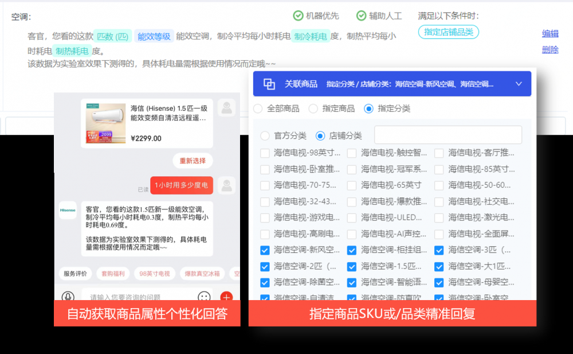Check the 海信电视-激光电 category box
Viewport: 573px width, 354px height.
coord(439,218)
